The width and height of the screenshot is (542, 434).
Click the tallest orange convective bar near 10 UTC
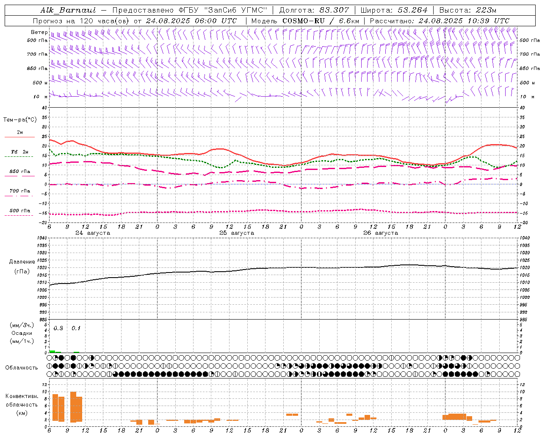73,407
